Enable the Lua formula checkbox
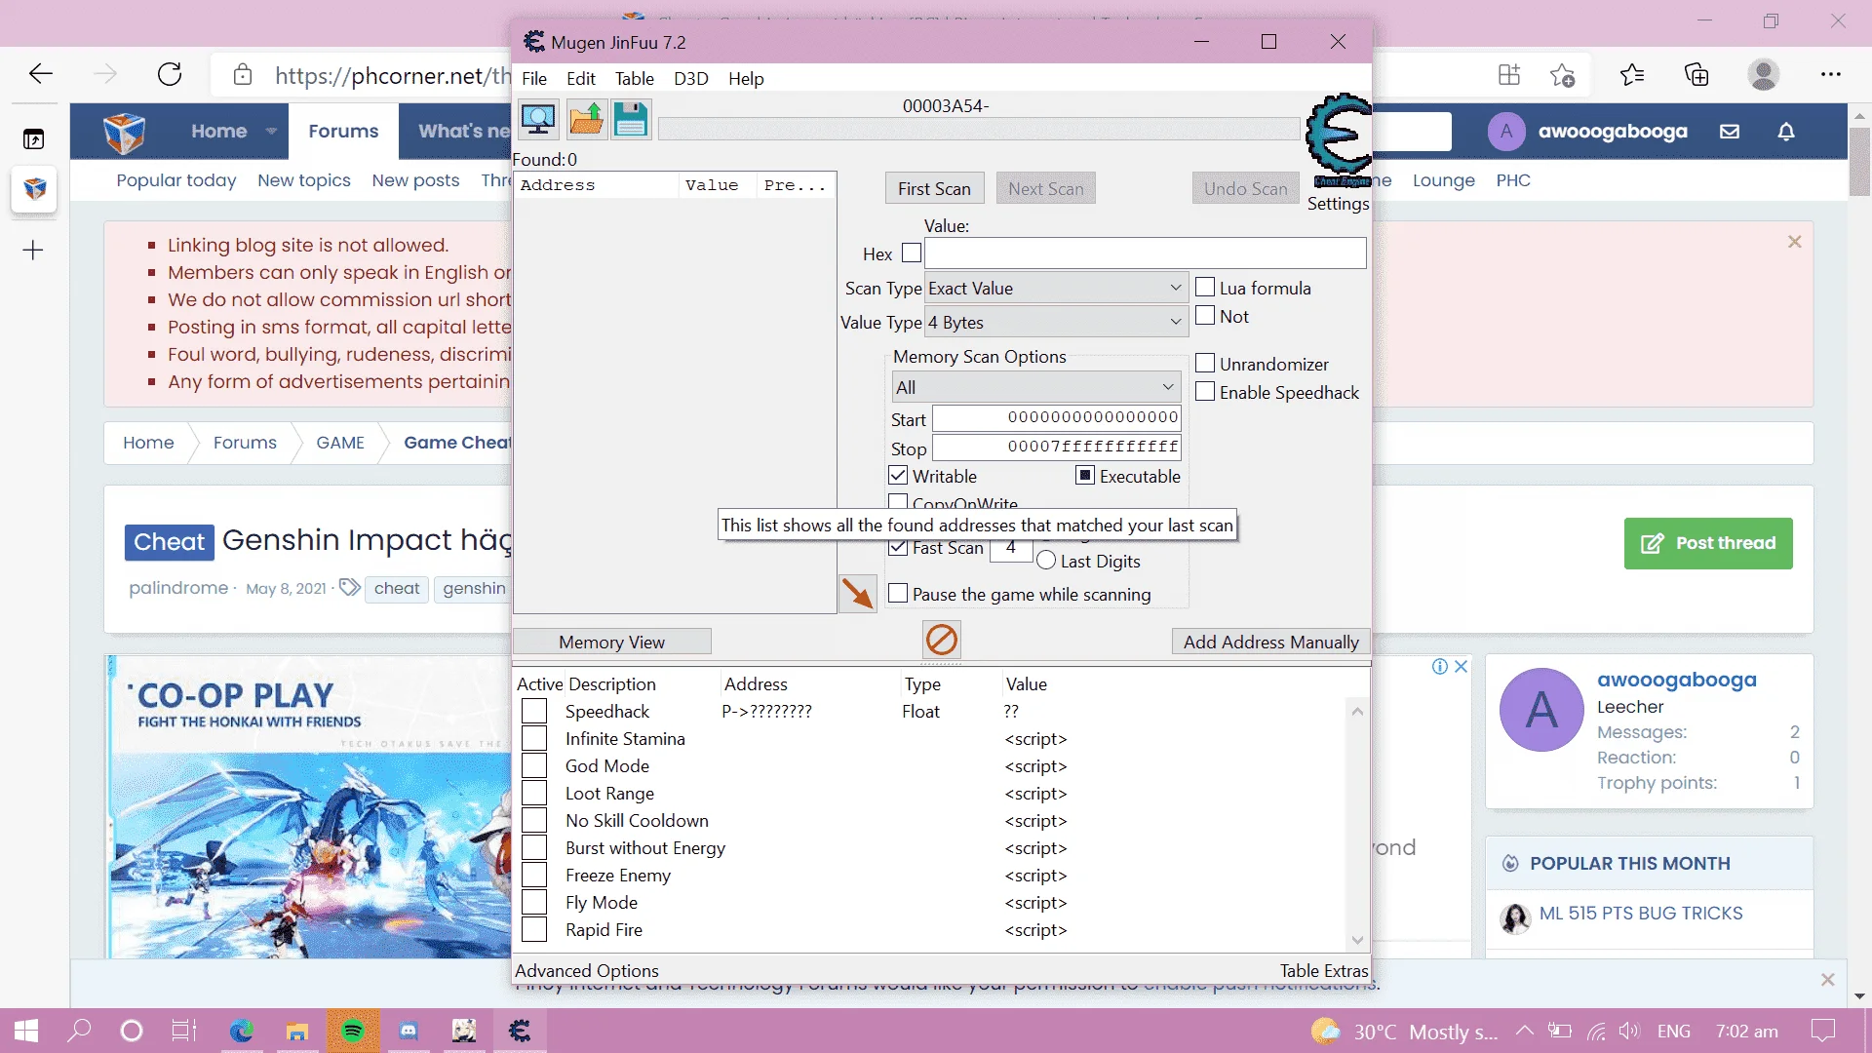 (x=1205, y=288)
